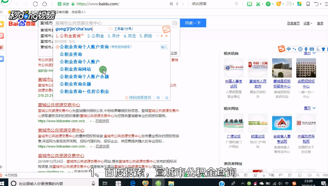Viewport: 328px width, 186px height.
Task: Click the orange shield security icon
Action: (x=279, y=4)
